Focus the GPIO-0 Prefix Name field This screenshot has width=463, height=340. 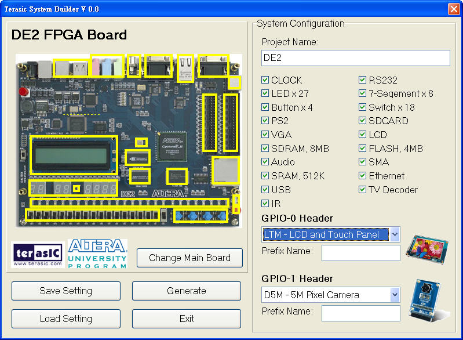click(x=361, y=253)
